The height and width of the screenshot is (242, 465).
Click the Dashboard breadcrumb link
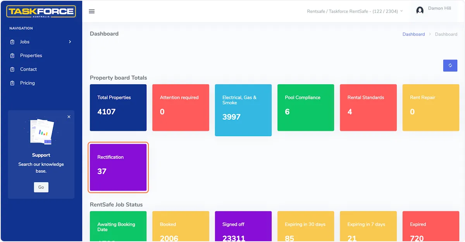[x=413, y=34]
